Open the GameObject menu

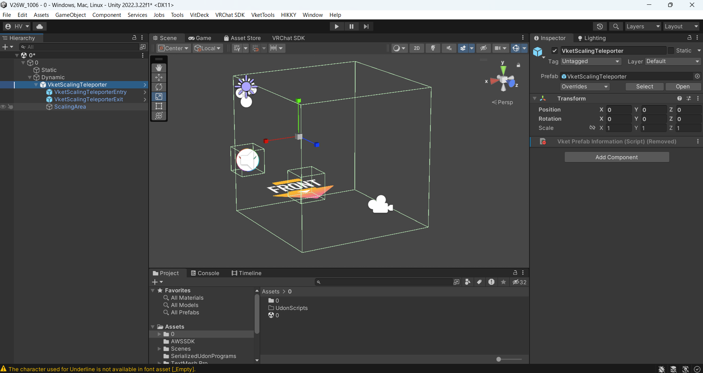point(70,15)
